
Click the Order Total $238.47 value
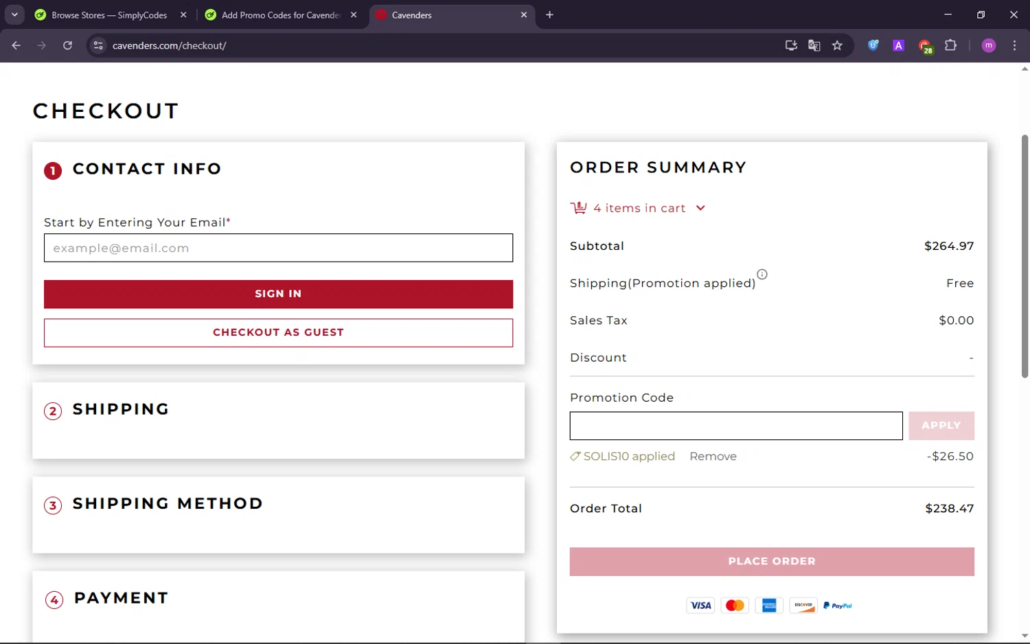pyautogui.click(x=949, y=509)
